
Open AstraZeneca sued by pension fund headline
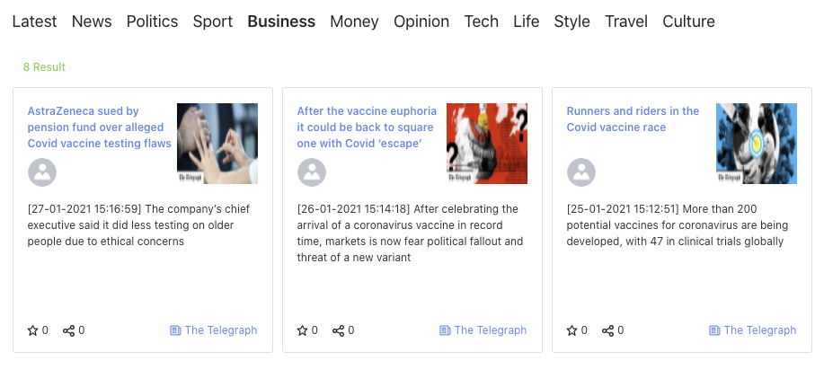coord(100,127)
